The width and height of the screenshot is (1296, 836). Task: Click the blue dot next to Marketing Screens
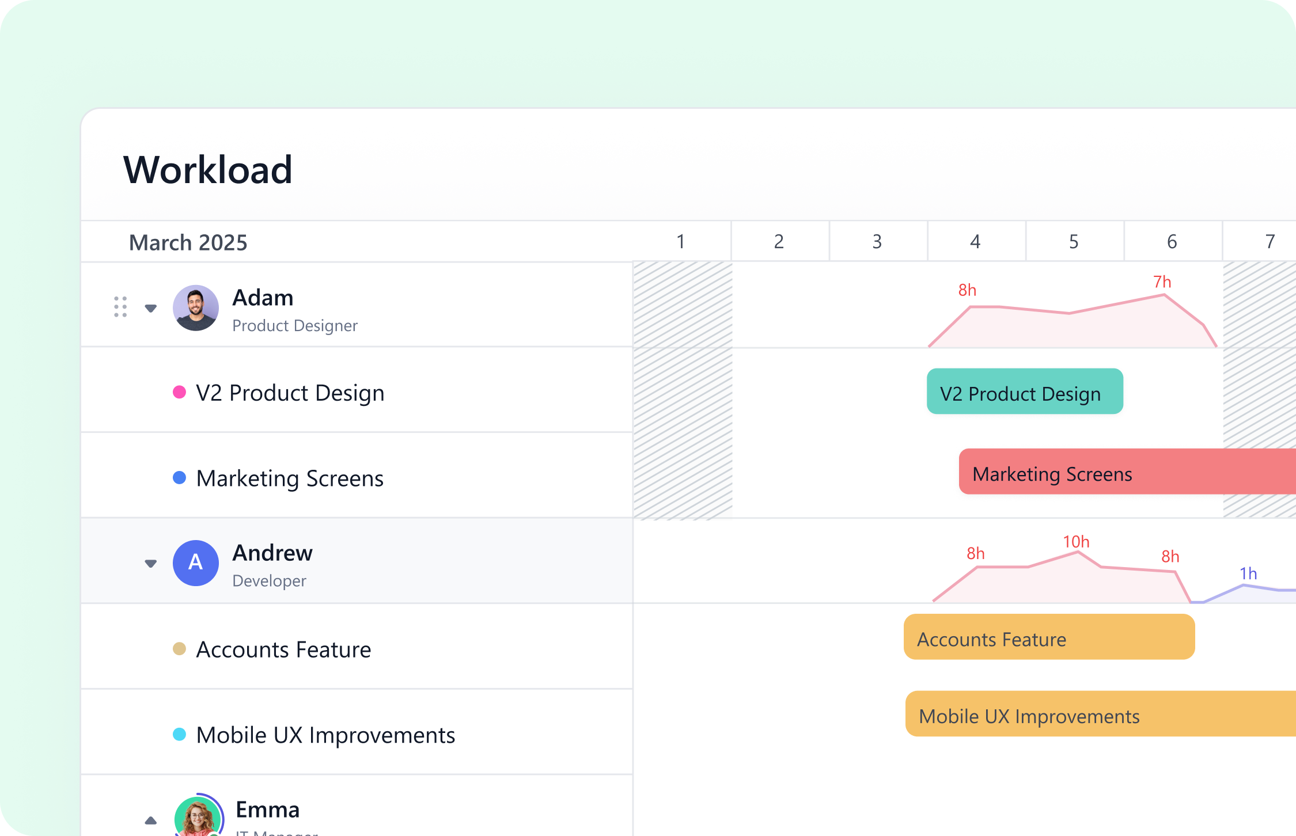(x=179, y=478)
